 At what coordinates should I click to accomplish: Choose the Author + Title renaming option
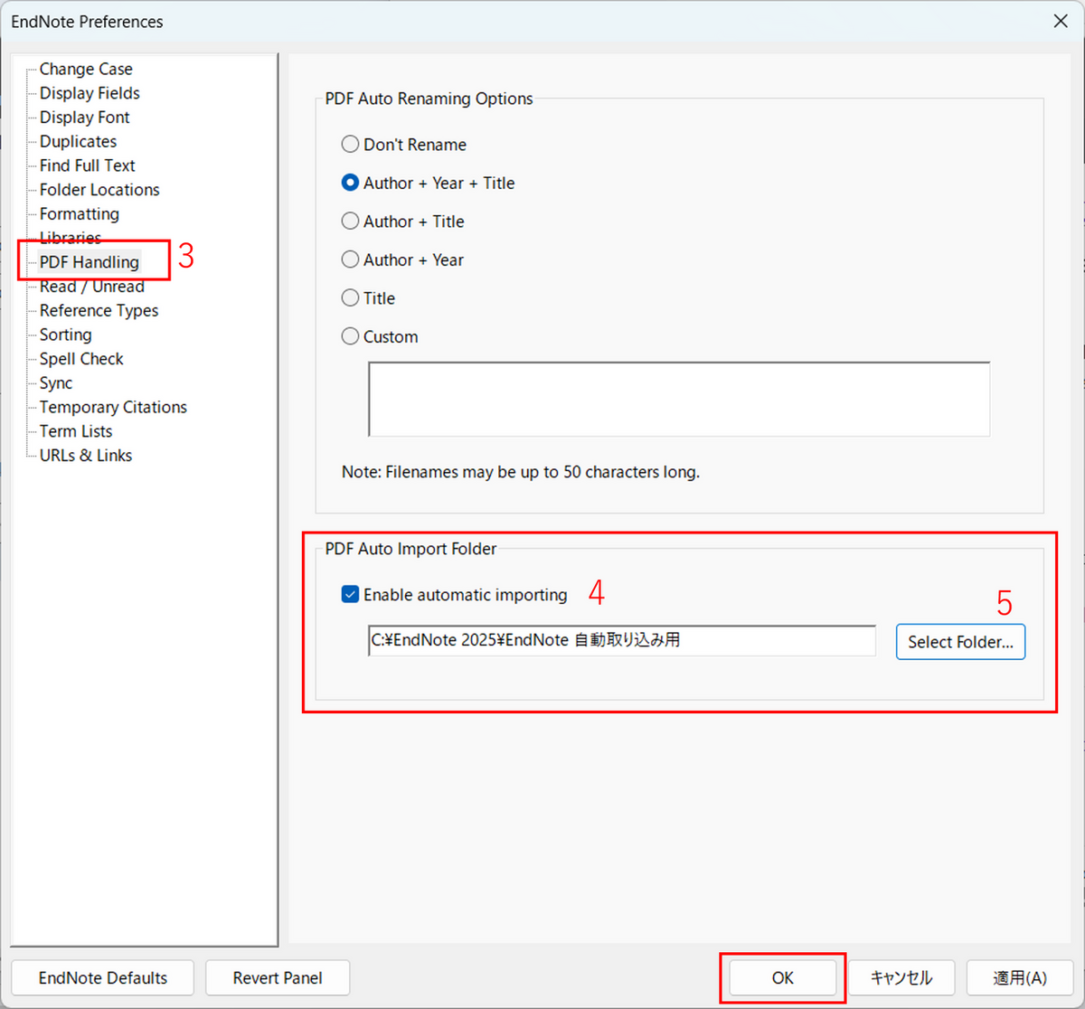tap(350, 222)
